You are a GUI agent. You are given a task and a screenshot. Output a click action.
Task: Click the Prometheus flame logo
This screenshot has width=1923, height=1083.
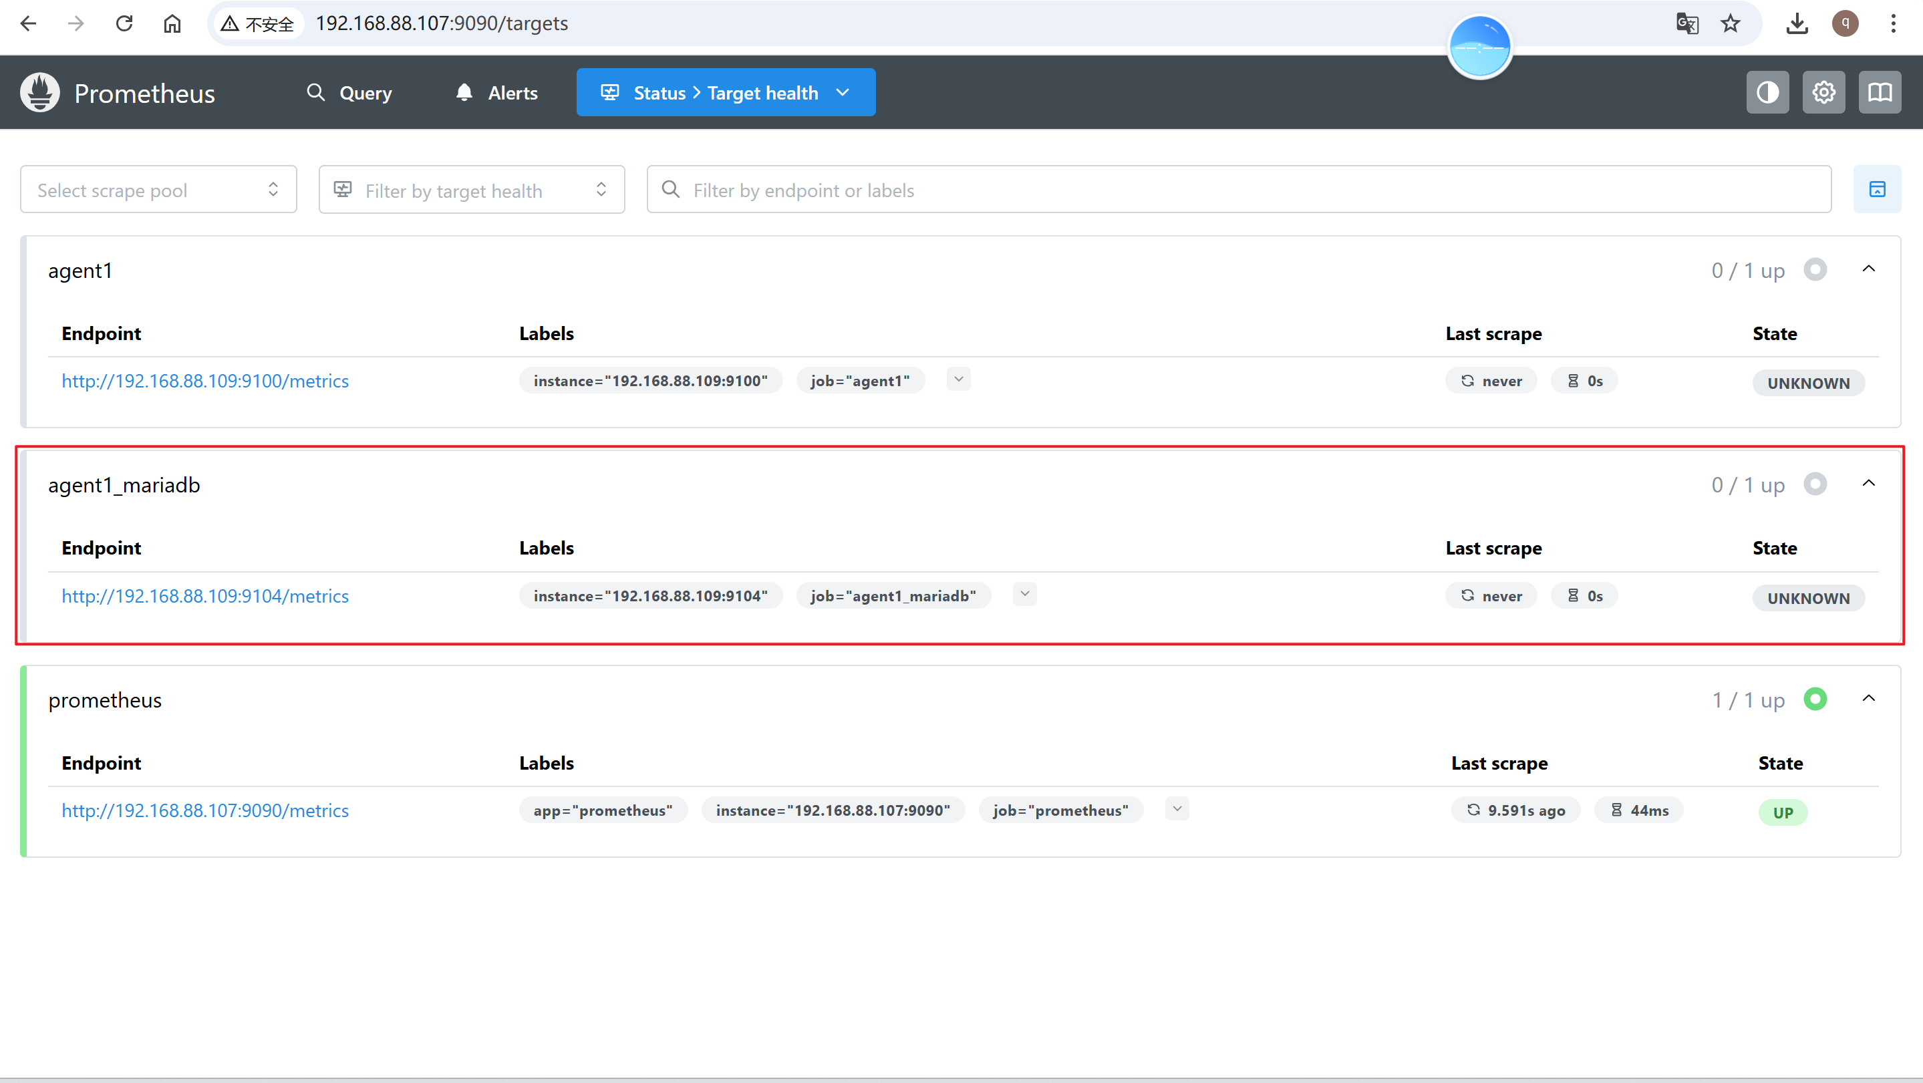(x=39, y=93)
